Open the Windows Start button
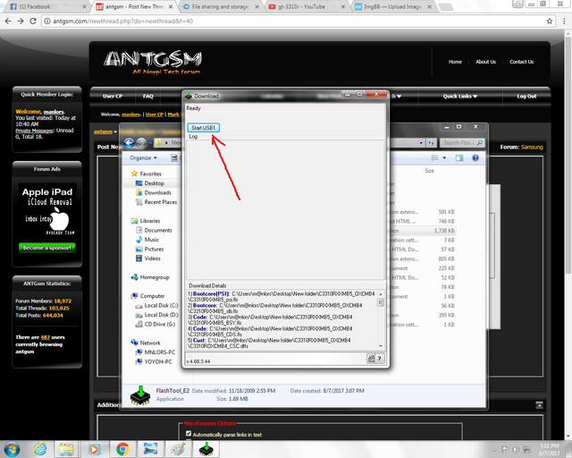 coord(12,449)
